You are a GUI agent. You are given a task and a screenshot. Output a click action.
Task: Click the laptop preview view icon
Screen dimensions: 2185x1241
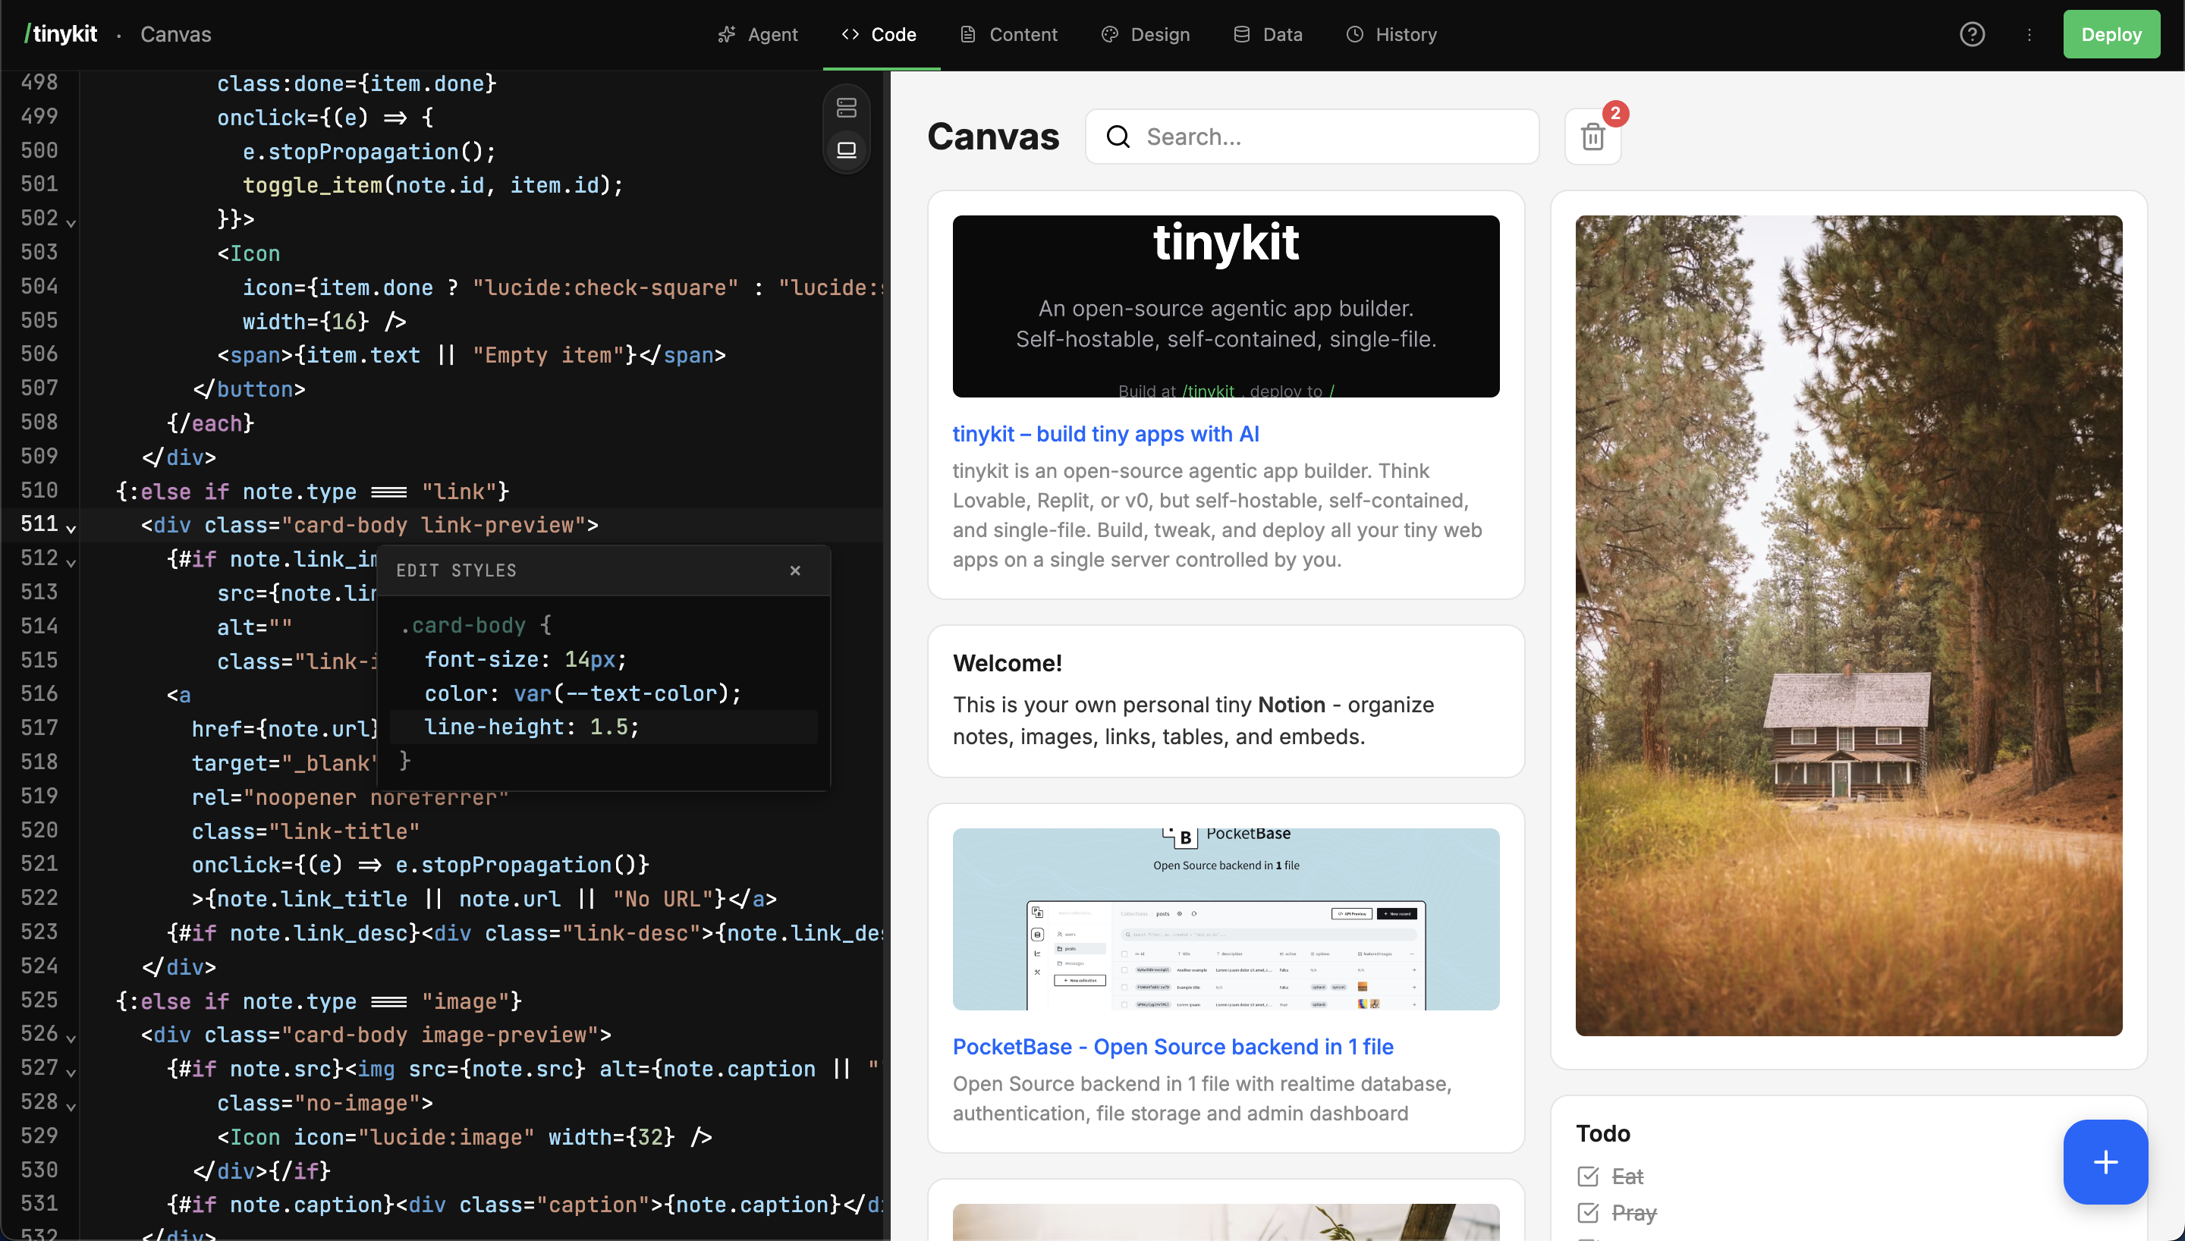tap(846, 150)
